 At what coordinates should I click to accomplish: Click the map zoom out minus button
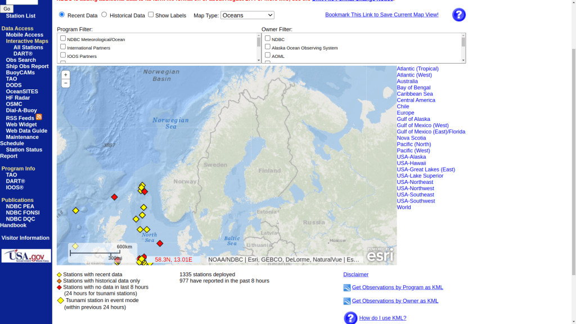pos(66,83)
